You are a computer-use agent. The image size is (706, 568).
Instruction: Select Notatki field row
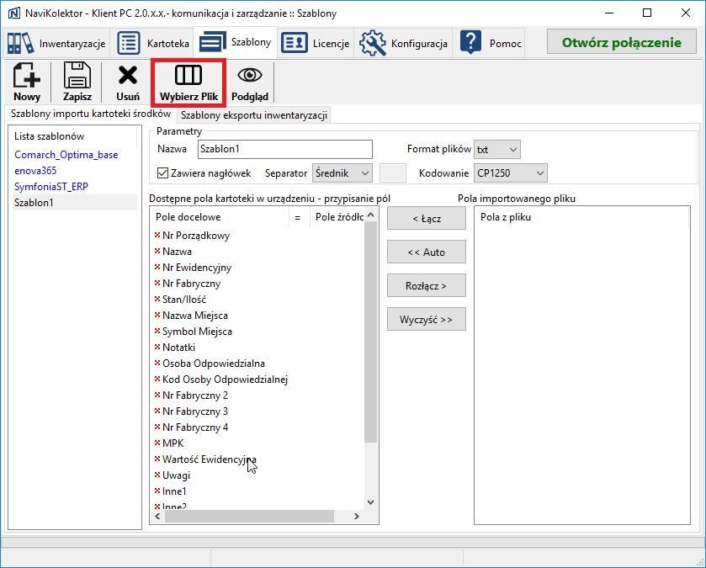(259, 348)
